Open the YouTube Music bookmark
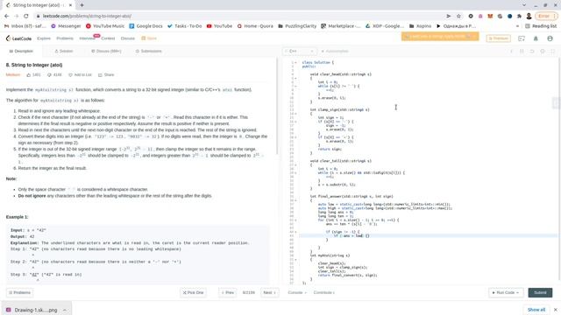The width and height of the screenshot is (561, 315). [105, 26]
